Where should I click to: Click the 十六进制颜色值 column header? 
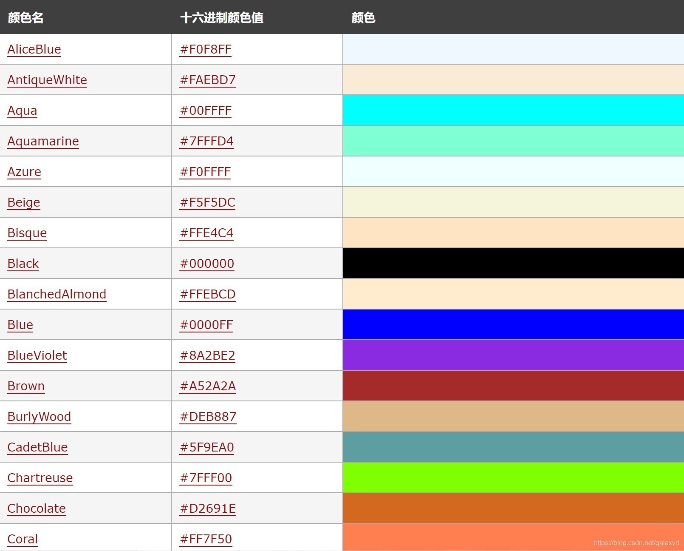pyautogui.click(x=222, y=17)
